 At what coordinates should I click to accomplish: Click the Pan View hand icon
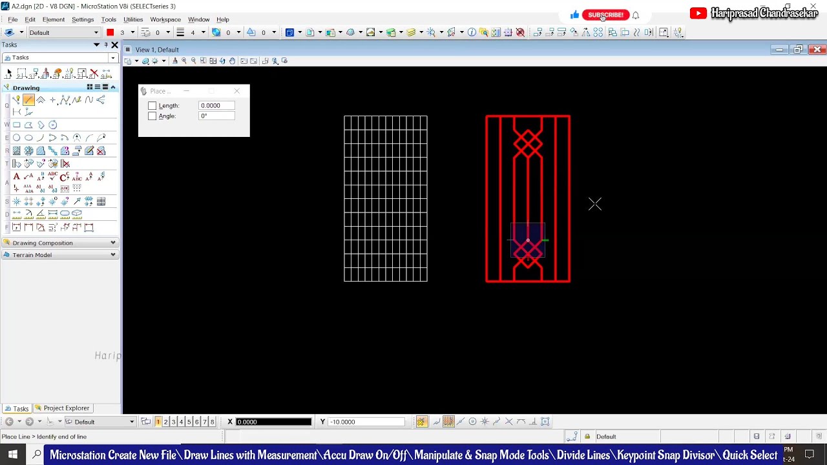[x=232, y=61]
